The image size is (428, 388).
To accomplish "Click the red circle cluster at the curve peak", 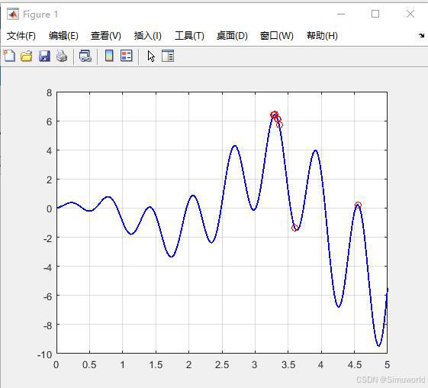I will click(x=275, y=115).
